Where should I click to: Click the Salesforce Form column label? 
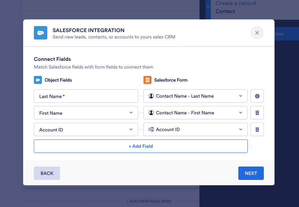click(171, 80)
